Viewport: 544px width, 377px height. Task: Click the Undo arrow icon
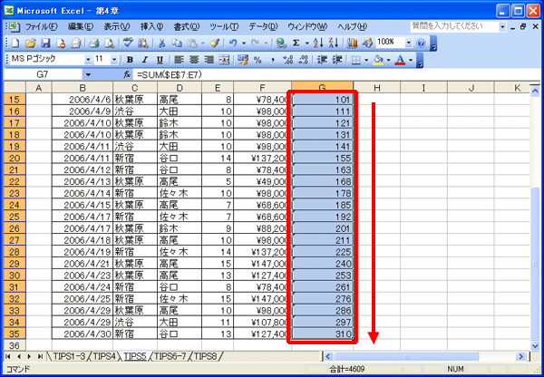point(233,43)
